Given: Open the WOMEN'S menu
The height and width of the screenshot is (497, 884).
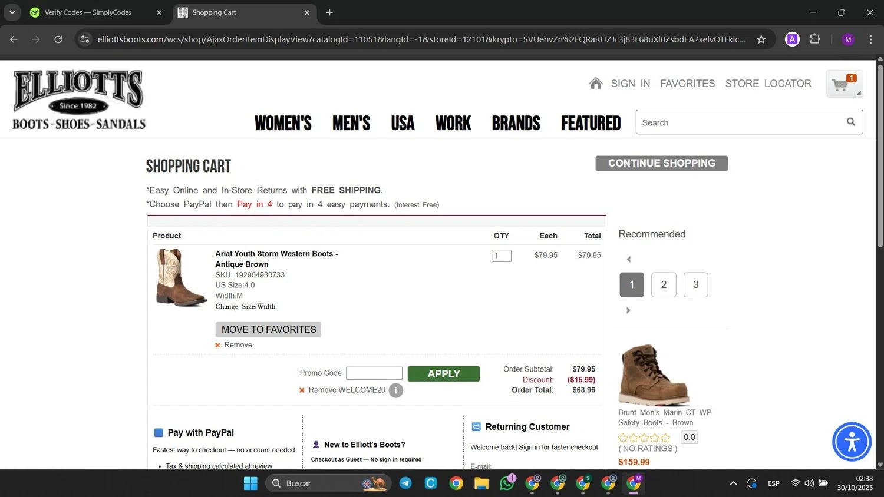Looking at the screenshot, I should pos(283,123).
